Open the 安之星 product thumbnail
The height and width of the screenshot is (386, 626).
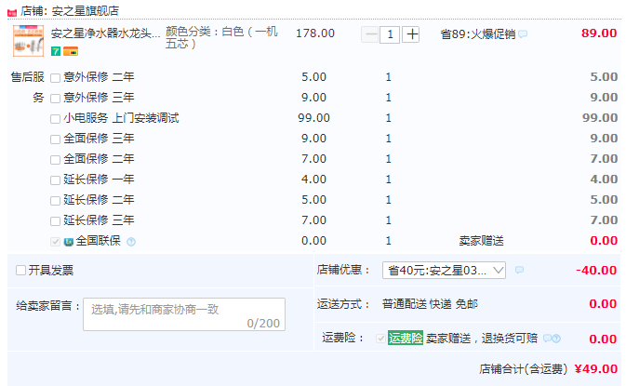(x=28, y=40)
